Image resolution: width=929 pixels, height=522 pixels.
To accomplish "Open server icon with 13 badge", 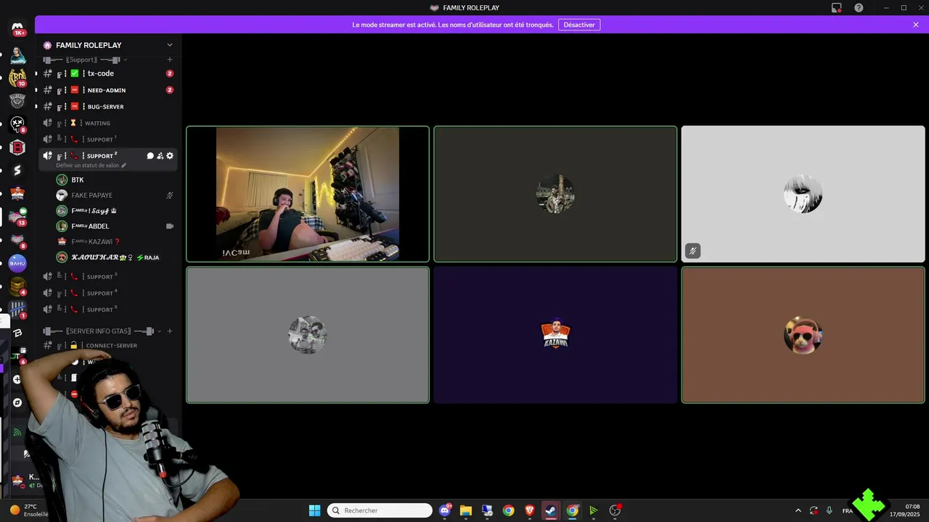I will [x=18, y=217].
